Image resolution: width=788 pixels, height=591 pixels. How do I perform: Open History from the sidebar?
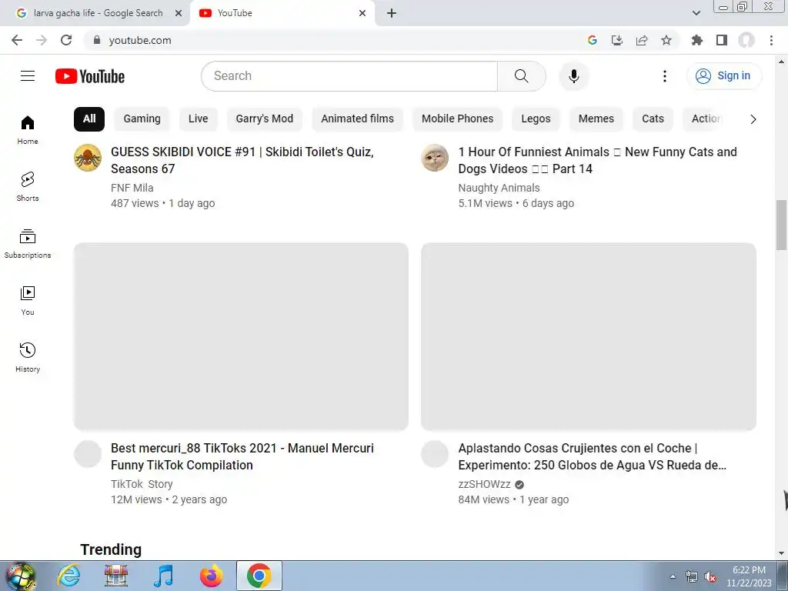pyautogui.click(x=28, y=357)
